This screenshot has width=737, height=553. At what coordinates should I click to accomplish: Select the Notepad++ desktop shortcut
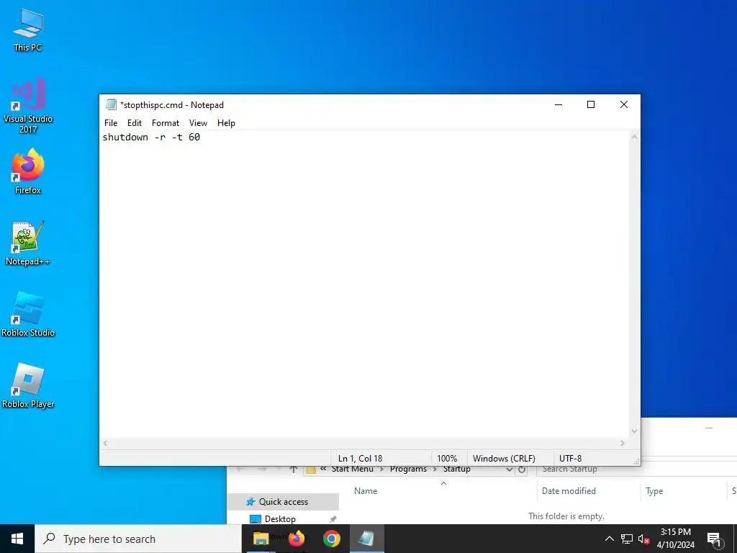click(28, 243)
